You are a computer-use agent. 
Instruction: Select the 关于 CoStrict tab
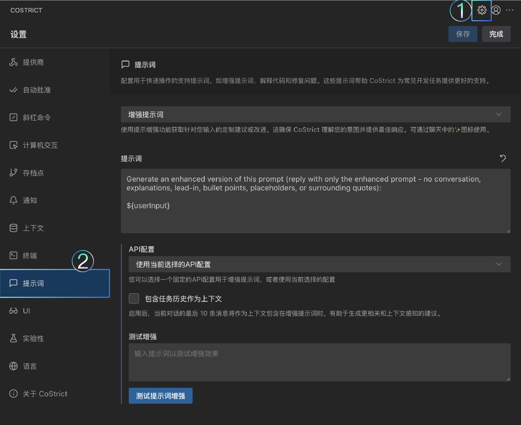(x=45, y=394)
